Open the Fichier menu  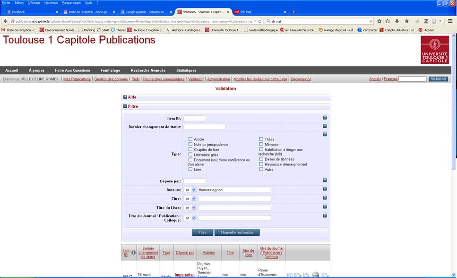(6, 3)
